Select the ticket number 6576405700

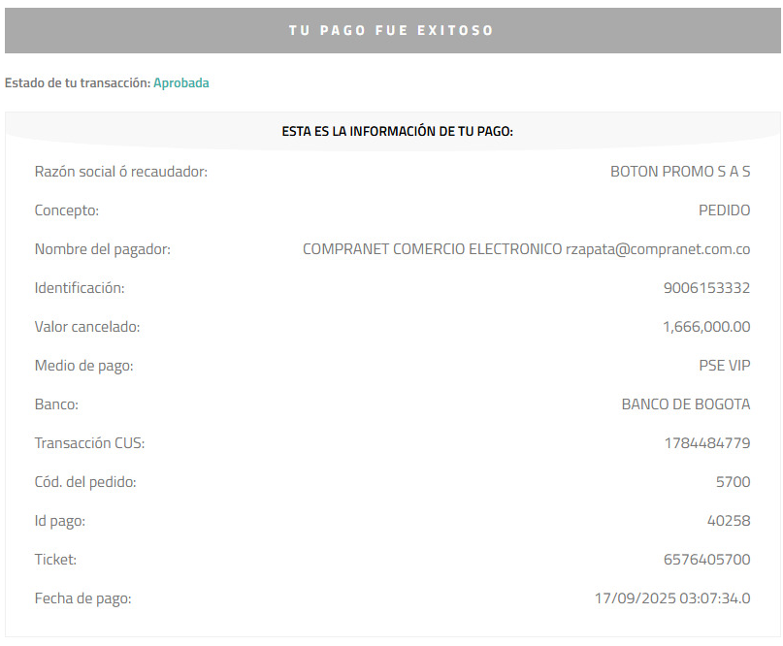click(x=706, y=560)
